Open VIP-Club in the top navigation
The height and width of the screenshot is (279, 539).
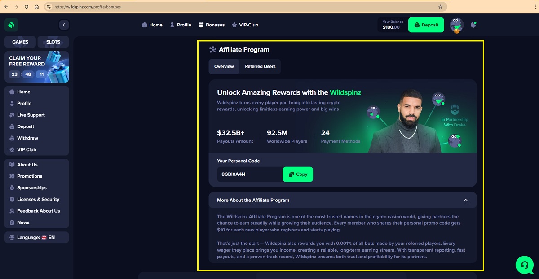(245, 25)
